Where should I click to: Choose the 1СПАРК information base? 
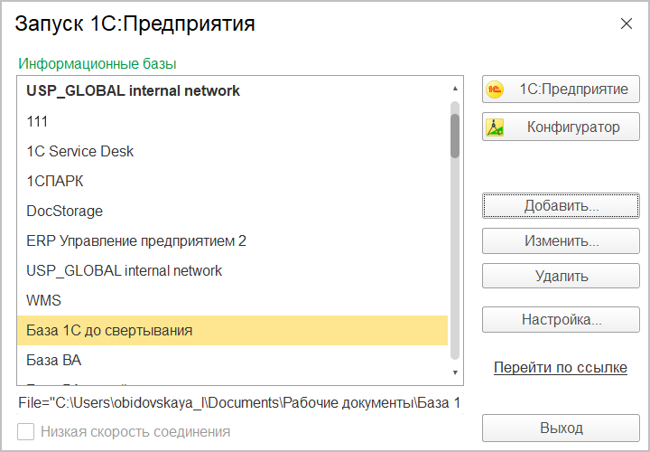tap(55, 181)
